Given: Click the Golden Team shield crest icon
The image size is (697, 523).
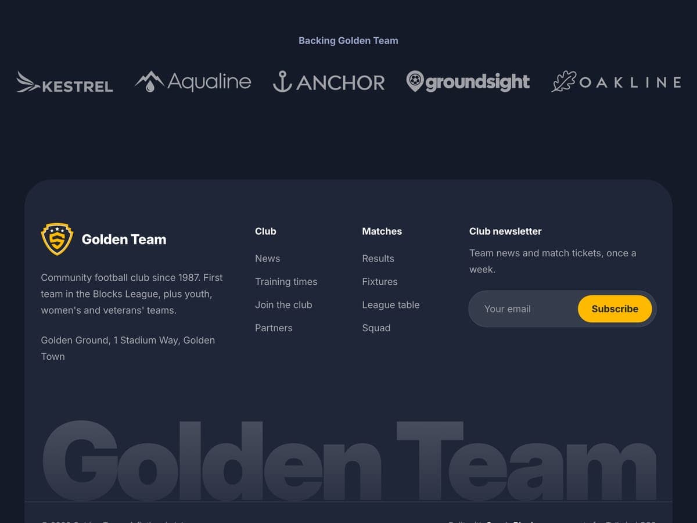Looking at the screenshot, I should 57,239.
